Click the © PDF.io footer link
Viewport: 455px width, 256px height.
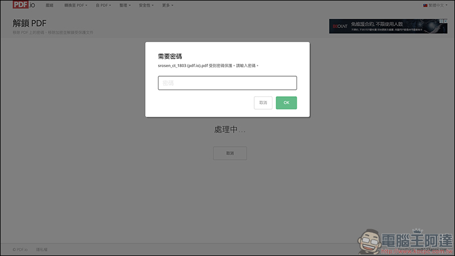pos(20,249)
